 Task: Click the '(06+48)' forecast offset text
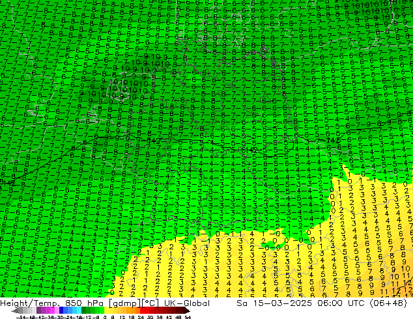click(389, 303)
